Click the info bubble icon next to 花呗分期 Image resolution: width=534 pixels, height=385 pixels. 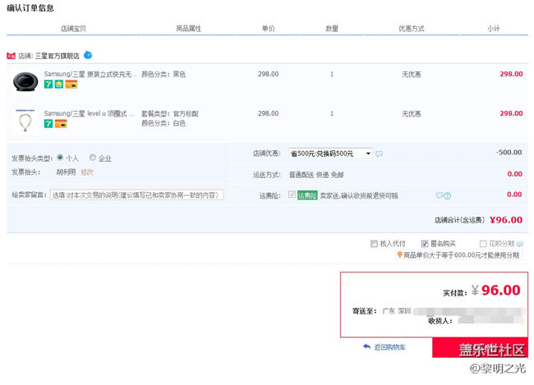coord(520,244)
